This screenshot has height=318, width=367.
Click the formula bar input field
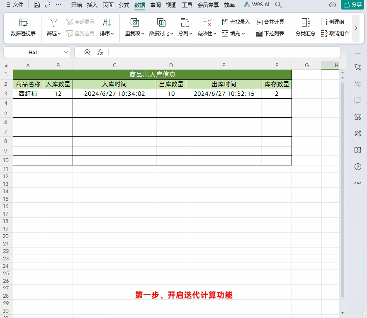tap(224, 52)
